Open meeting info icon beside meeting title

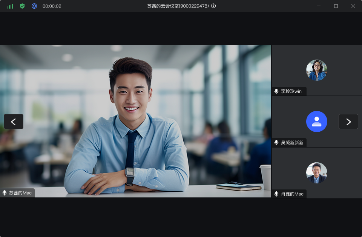213,6
